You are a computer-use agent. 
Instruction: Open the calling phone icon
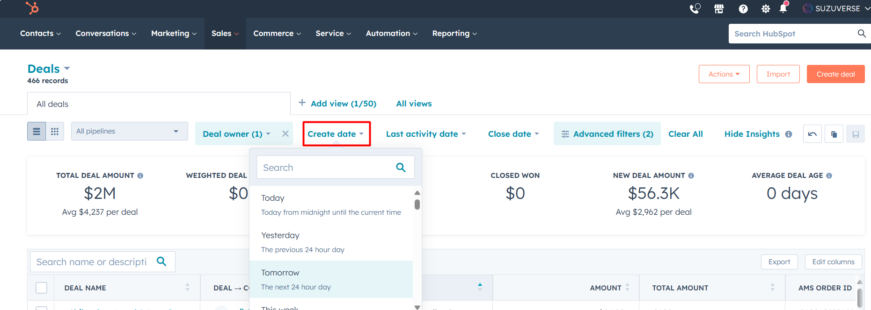[695, 8]
